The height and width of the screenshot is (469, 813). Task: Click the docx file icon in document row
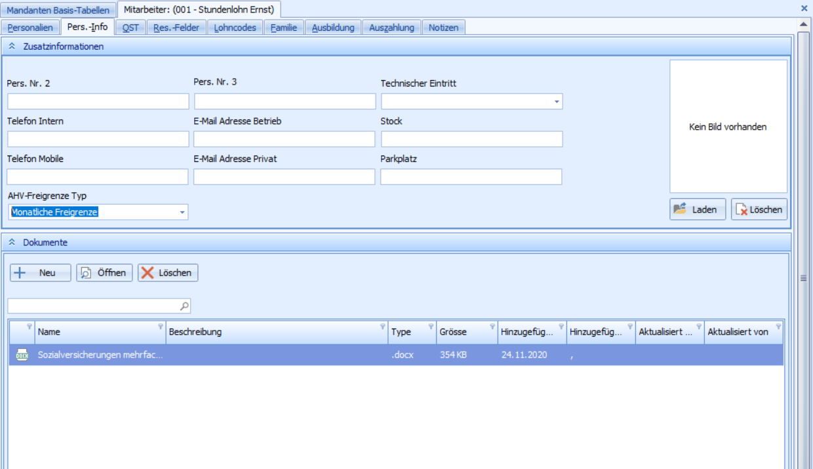[22, 355]
